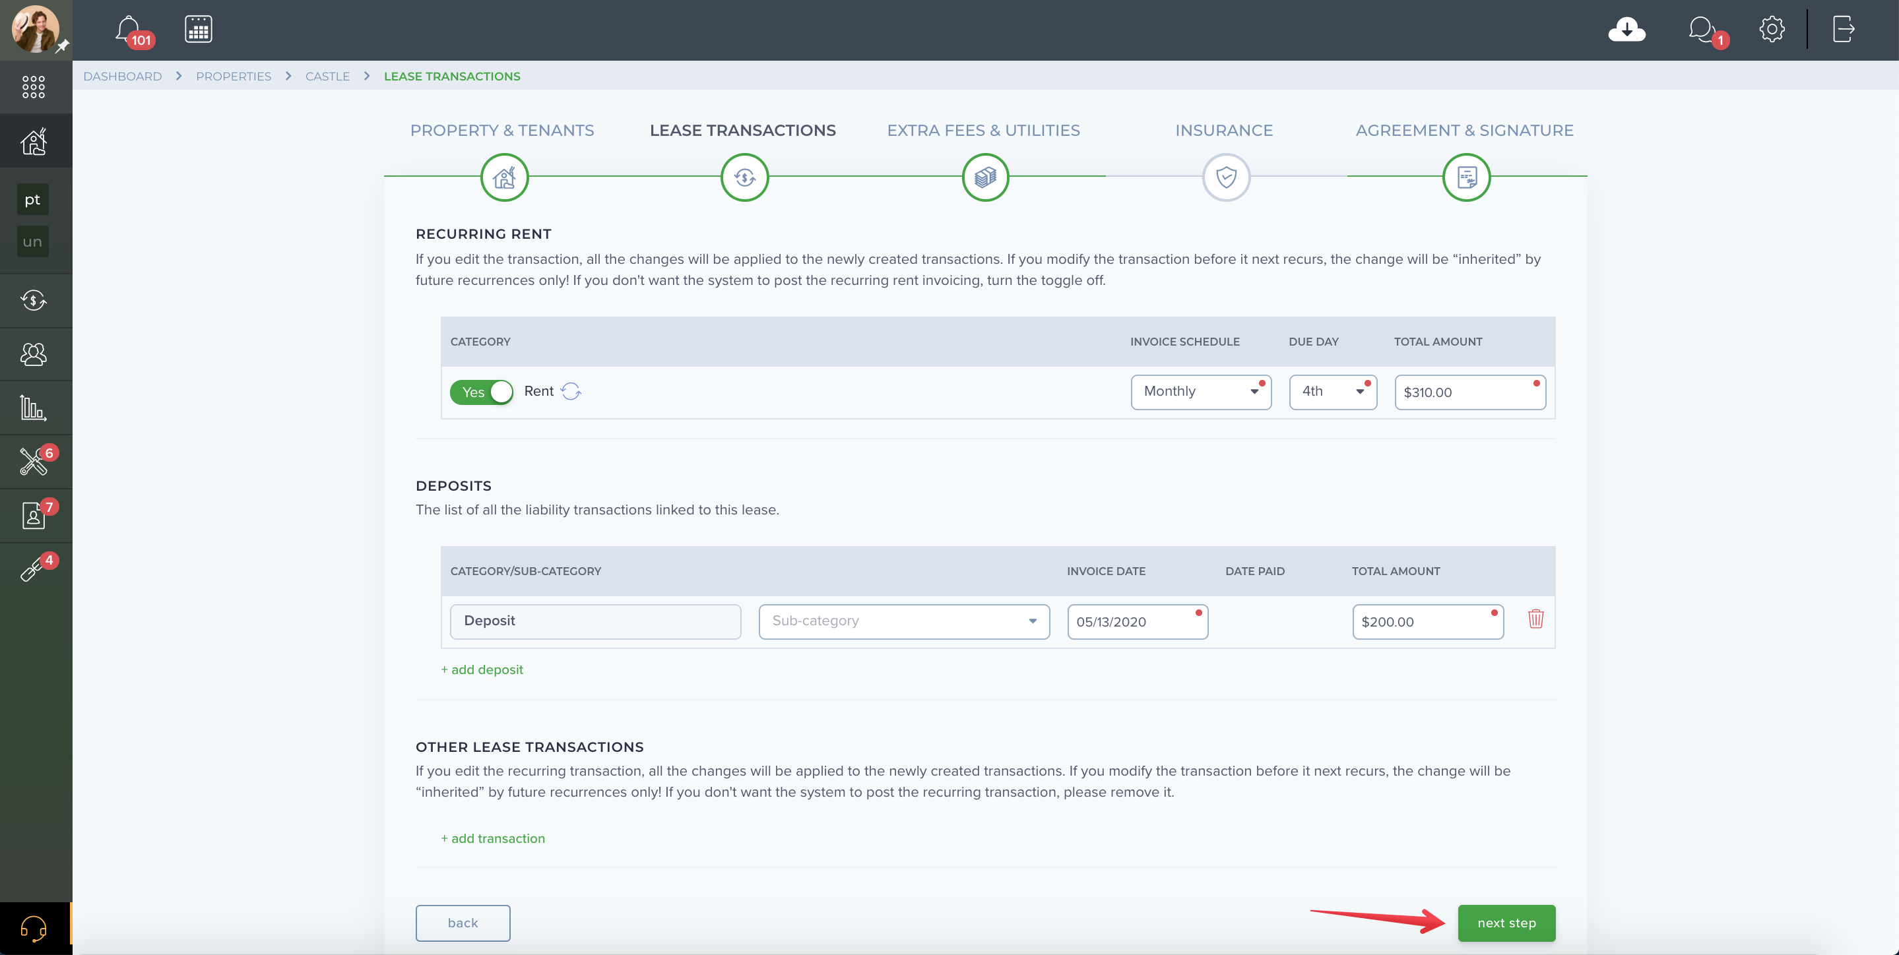Select the 'pt' sidebar item

click(x=32, y=200)
